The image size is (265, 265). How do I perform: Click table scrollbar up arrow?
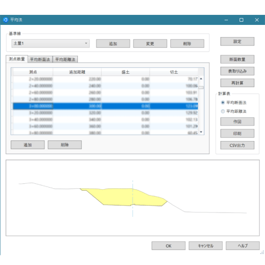(x=201, y=78)
